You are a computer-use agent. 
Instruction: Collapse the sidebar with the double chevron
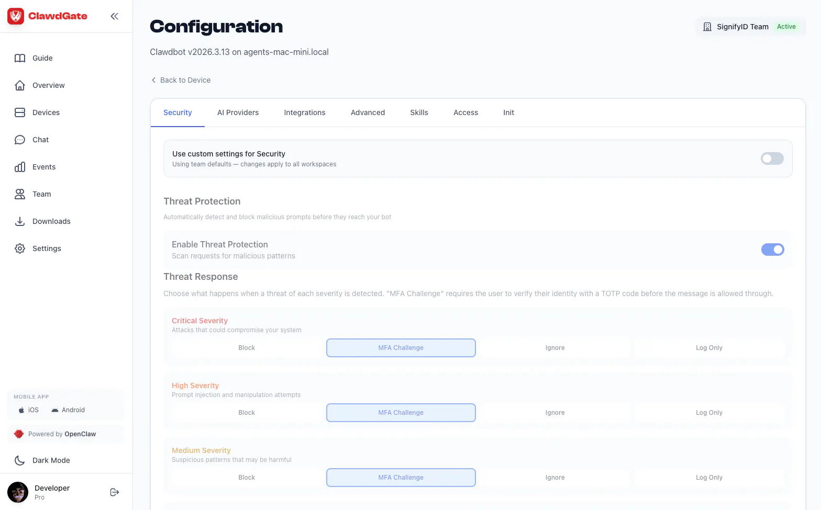coord(114,16)
